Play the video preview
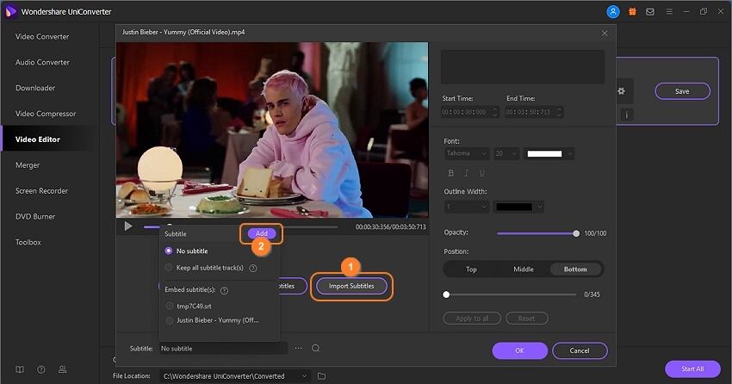 tap(128, 226)
